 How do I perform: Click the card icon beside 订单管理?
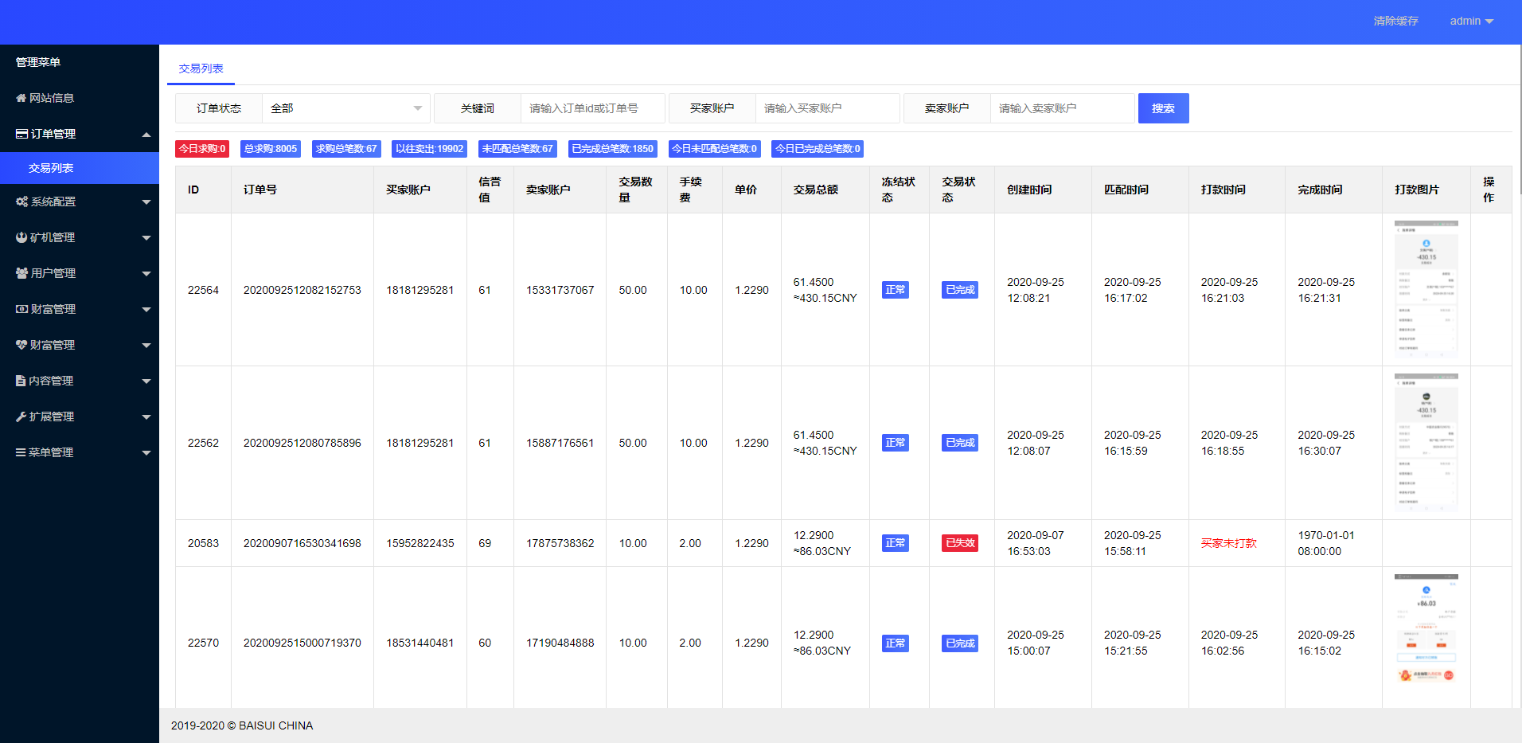(x=21, y=134)
